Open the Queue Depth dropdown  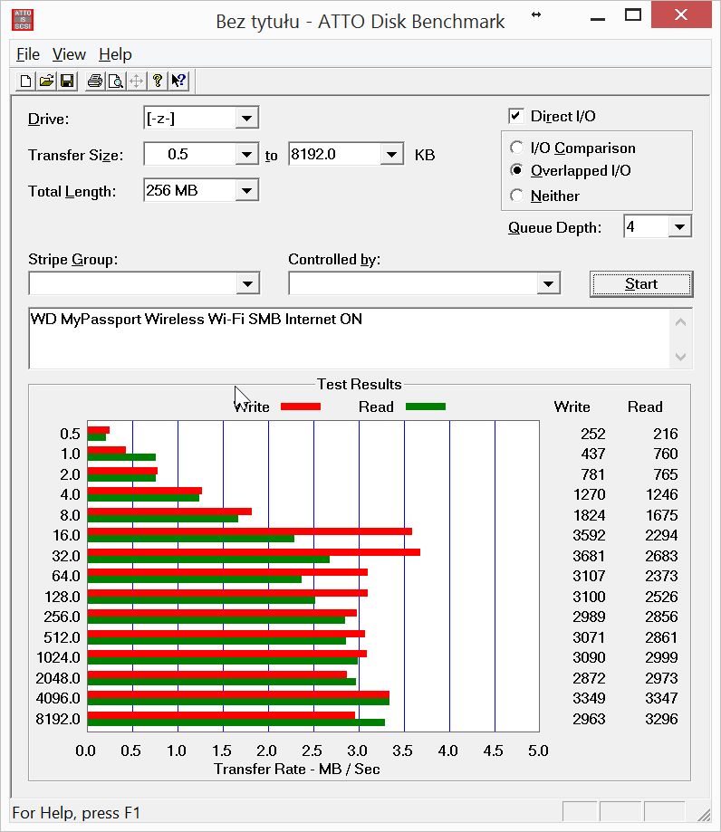[679, 226]
